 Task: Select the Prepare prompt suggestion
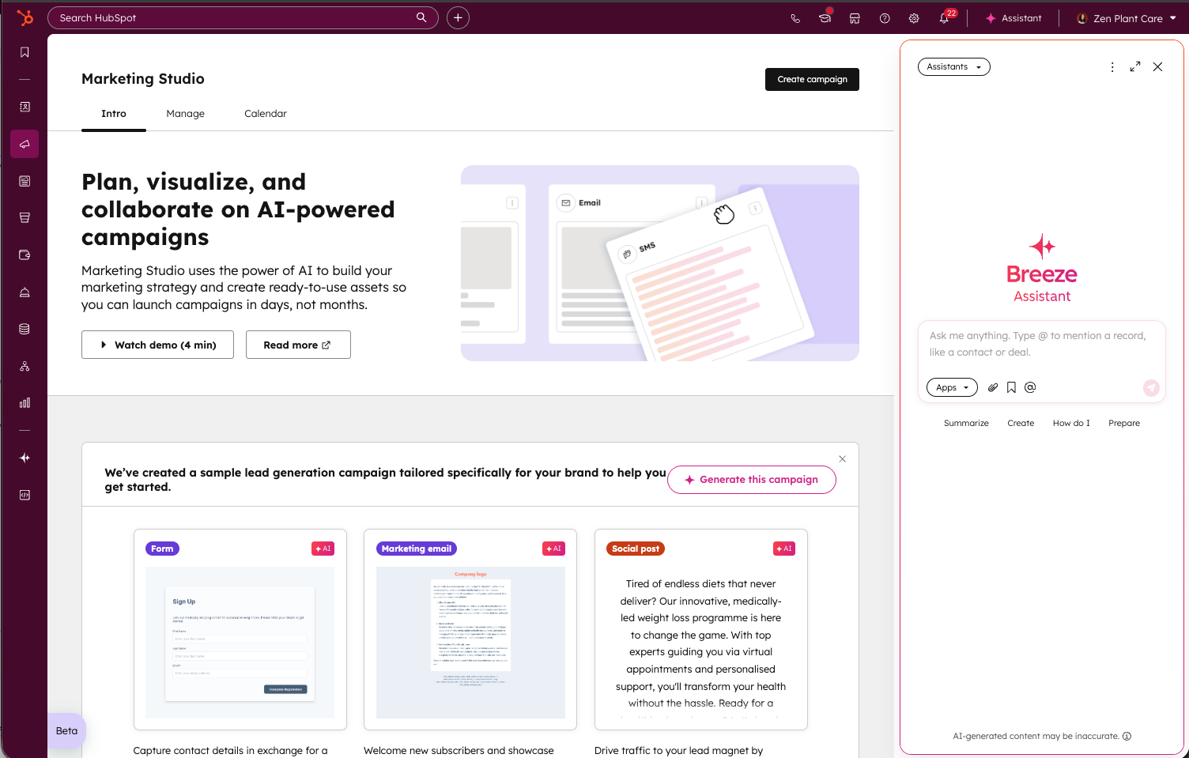click(x=1124, y=424)
